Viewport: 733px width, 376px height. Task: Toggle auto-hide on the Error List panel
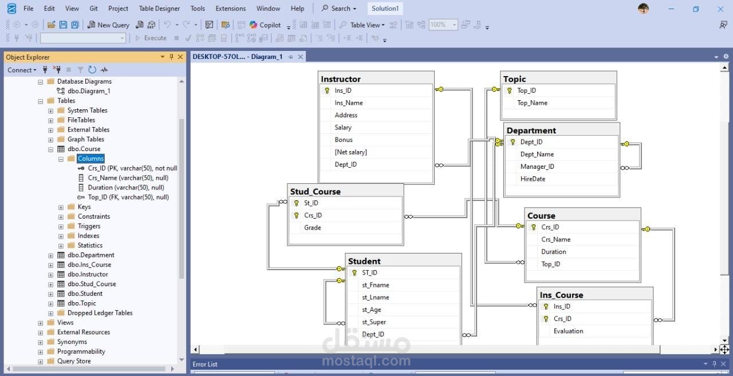tap(713, 364)
